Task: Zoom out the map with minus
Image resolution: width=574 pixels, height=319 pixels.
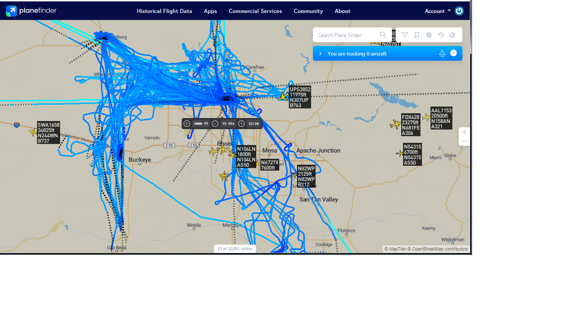Action: pyautogui.click(x=464, y=141)
